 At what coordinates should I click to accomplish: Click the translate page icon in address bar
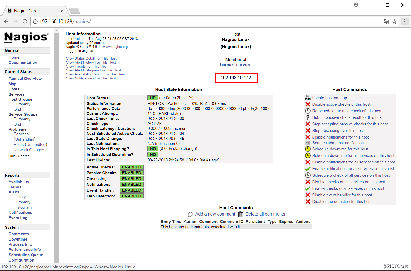pos(386,22)
